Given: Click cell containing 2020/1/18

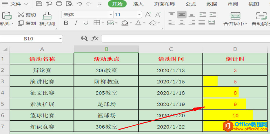Looking at the screenshot, I should [x=171, y=93].
